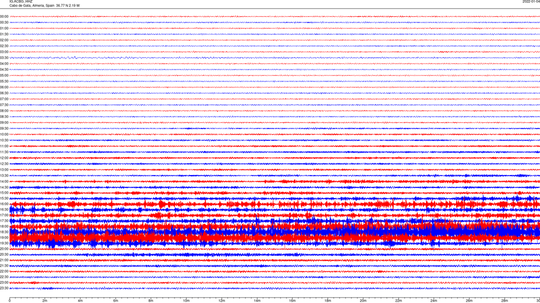
Task: Click the "23:00" time row label
Action: (4, 283)
